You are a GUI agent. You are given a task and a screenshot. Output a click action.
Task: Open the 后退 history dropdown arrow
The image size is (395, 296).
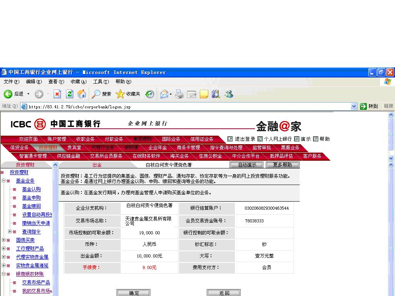28,94
